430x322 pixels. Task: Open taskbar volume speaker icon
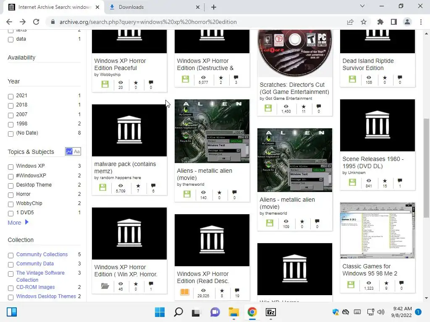(x=380, y=312)
